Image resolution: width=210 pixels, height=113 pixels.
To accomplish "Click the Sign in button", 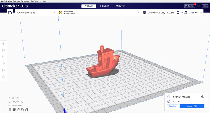I will click(x=205, y=6).
